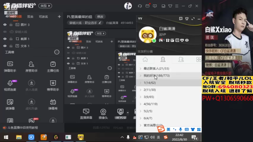Open toolbox more options circle button
Viewport: 253px width, 142px height.
pos(57,52)
